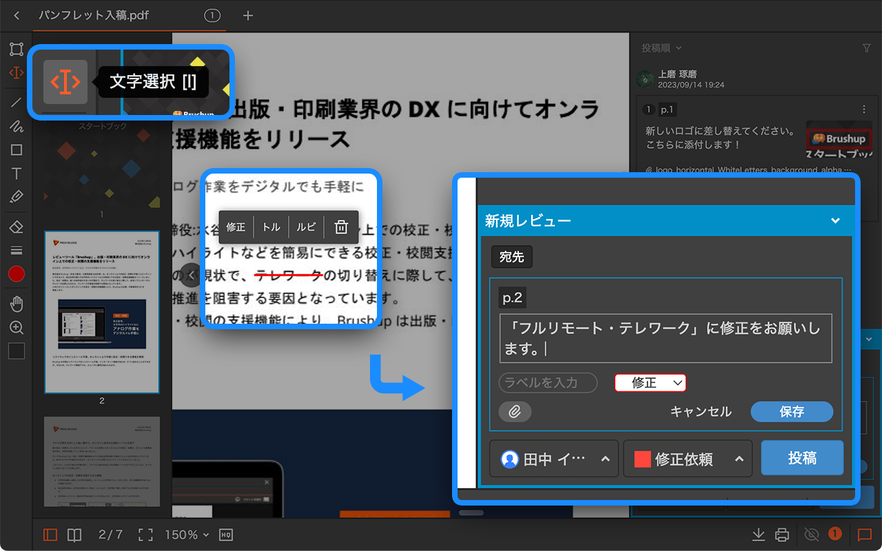Click the commenter name 上磨 琢磨
The image size is (882, 551).
679,74
